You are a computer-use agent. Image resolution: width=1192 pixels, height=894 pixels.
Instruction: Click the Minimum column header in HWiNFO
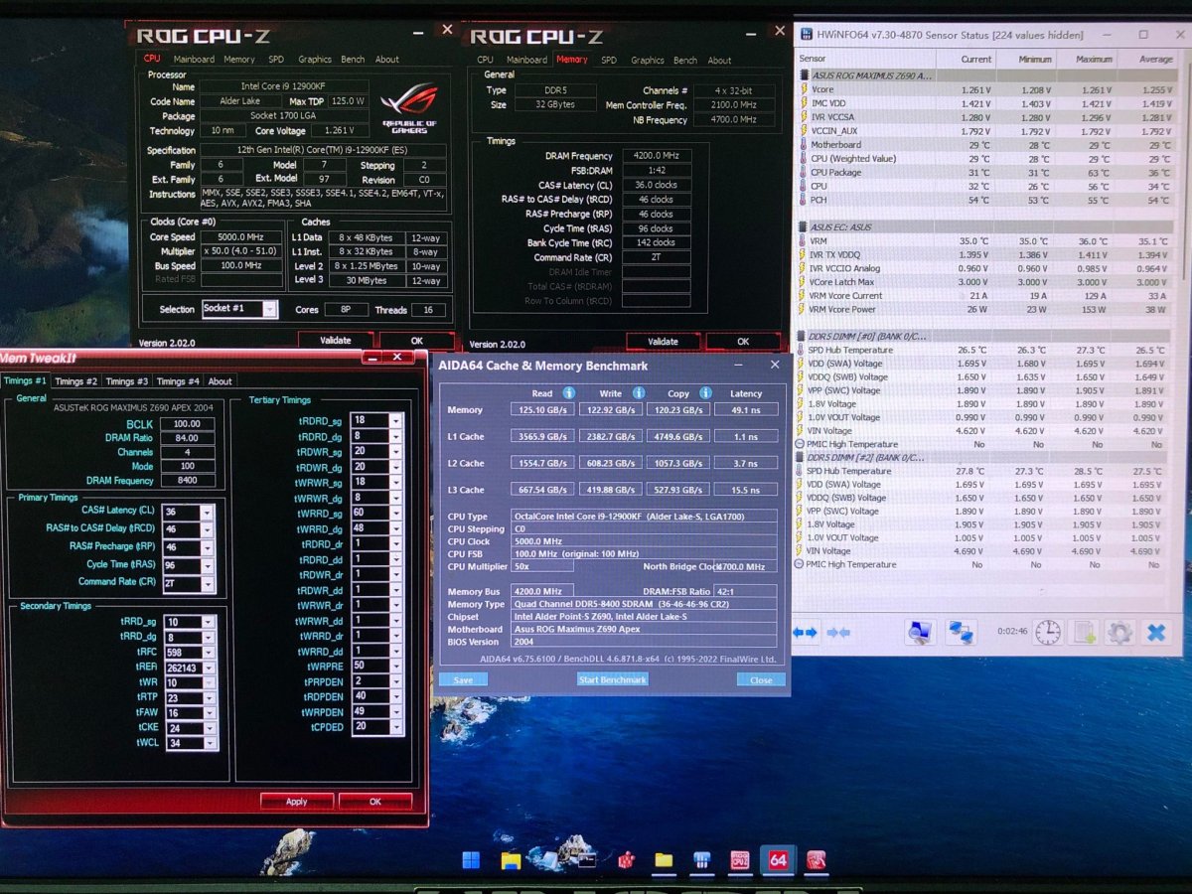tap(1034, 59)
